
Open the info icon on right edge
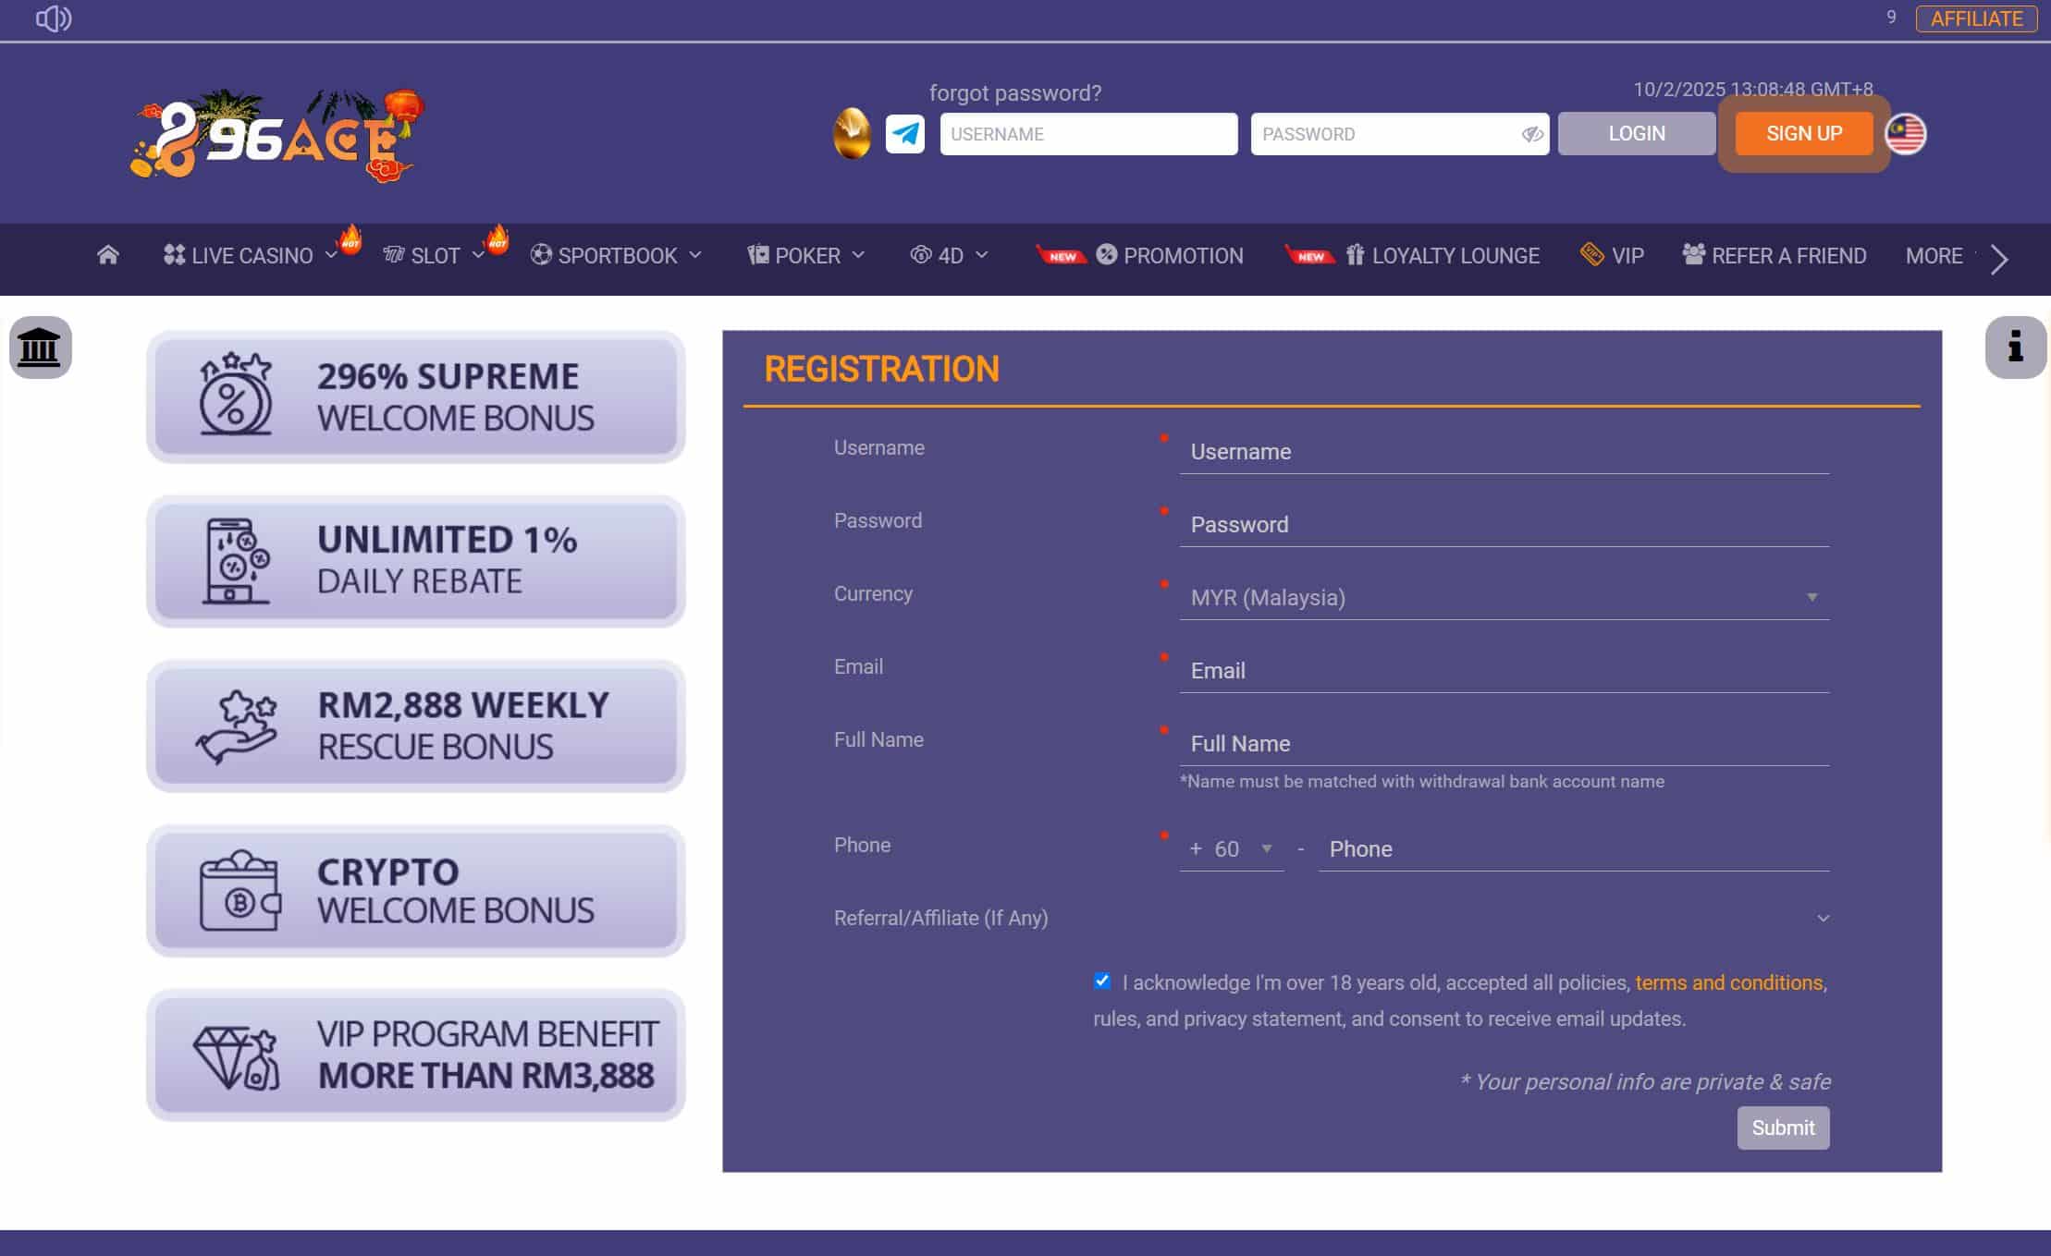[x=2015, y=348]
